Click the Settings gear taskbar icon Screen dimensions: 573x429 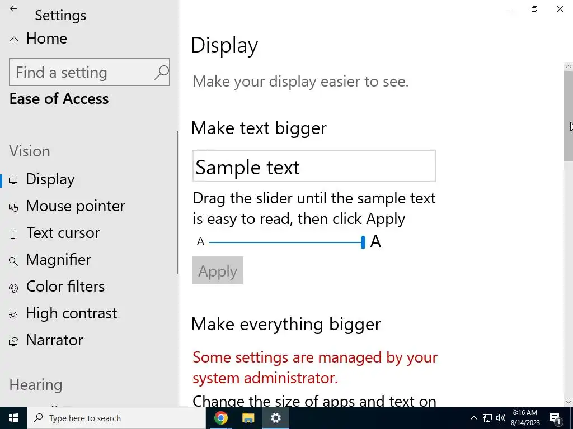[275, 418]
